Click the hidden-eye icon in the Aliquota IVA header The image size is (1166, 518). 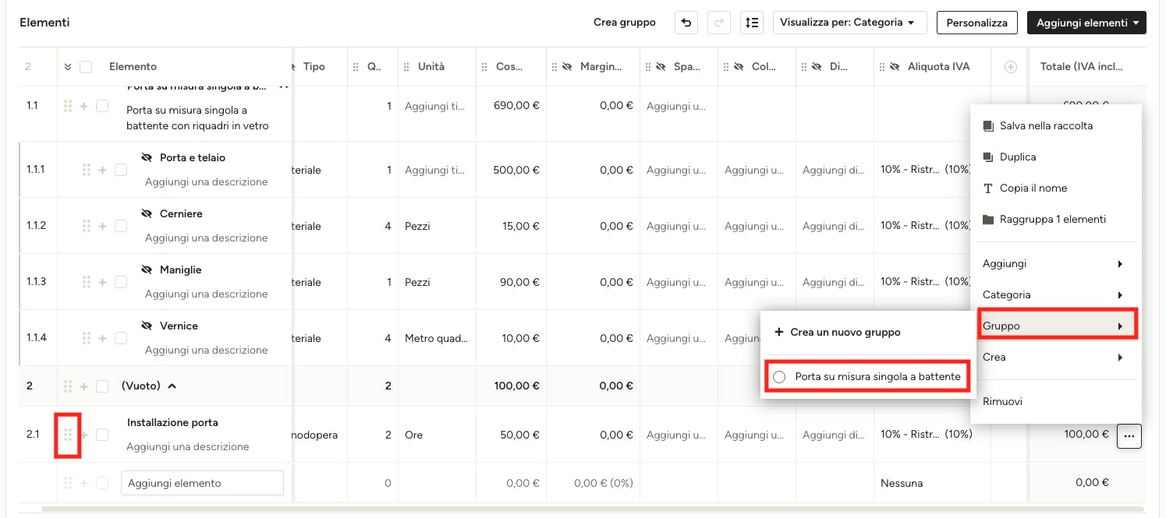pos(896,67)
